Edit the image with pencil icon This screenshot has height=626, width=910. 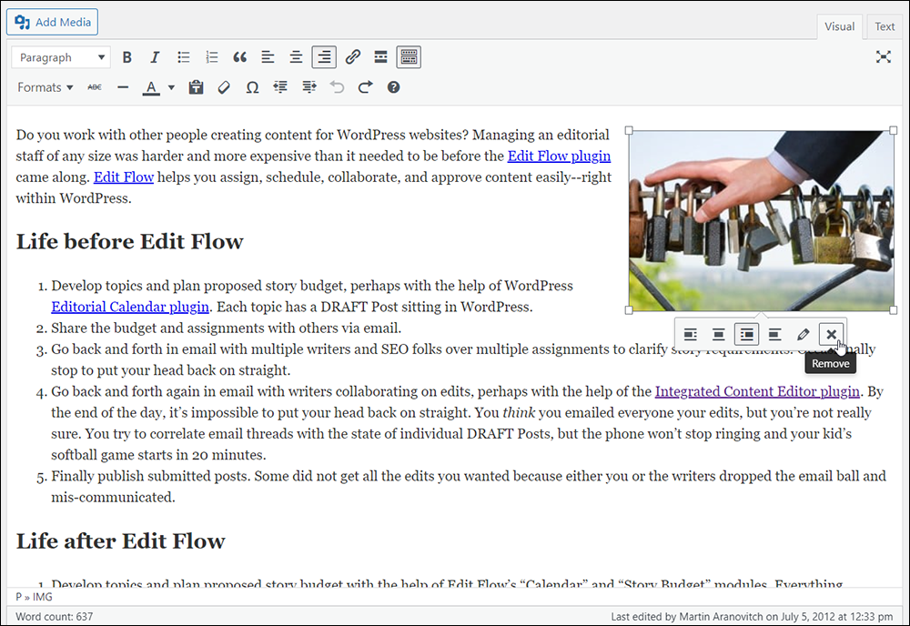point(804,334)
